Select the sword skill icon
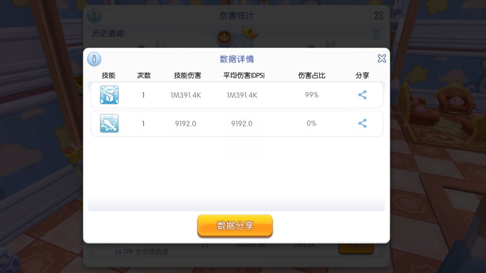Image resolution: width=486 pixels, height=273 pixels. click(109, 123)
